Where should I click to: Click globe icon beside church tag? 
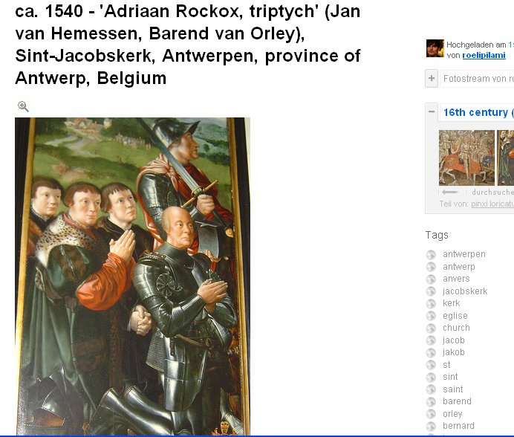431,328
